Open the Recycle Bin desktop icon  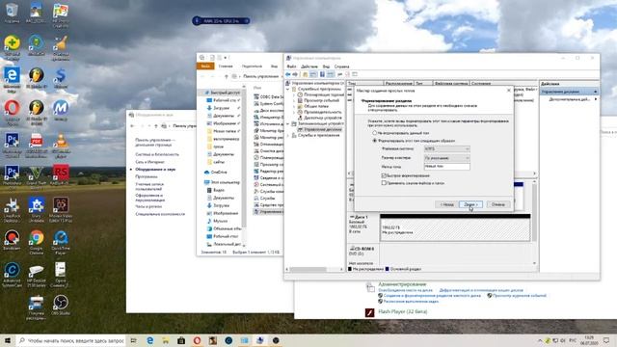[x=12, y=13]
